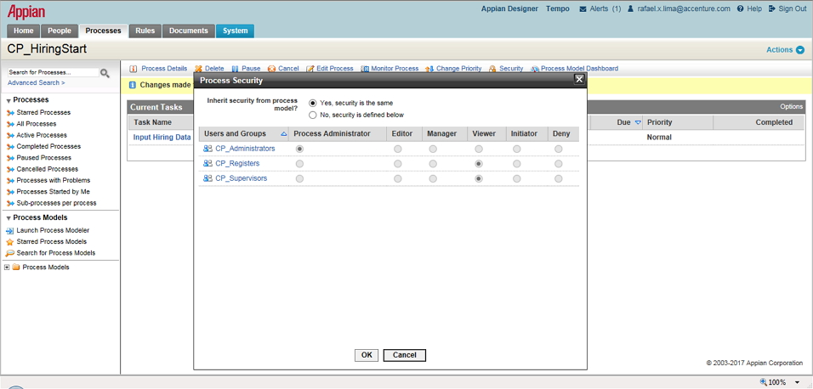Click the Help question mark icon
The height and width of the screenshot is (389, 813).
(741, 8)
